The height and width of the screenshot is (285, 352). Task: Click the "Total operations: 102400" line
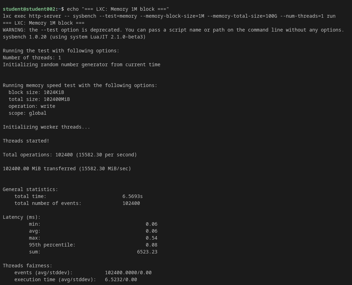[70, 155]
